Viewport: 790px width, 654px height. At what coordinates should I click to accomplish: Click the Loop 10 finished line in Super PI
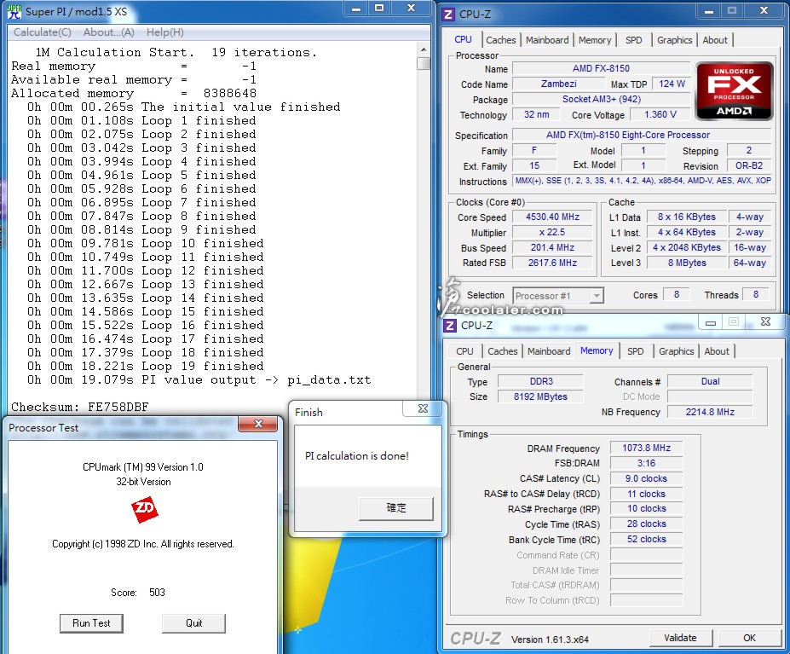pyautogui.click(x=146, y=244)
